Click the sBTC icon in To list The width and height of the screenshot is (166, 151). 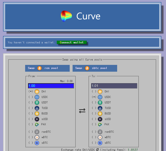coord(100,143)
